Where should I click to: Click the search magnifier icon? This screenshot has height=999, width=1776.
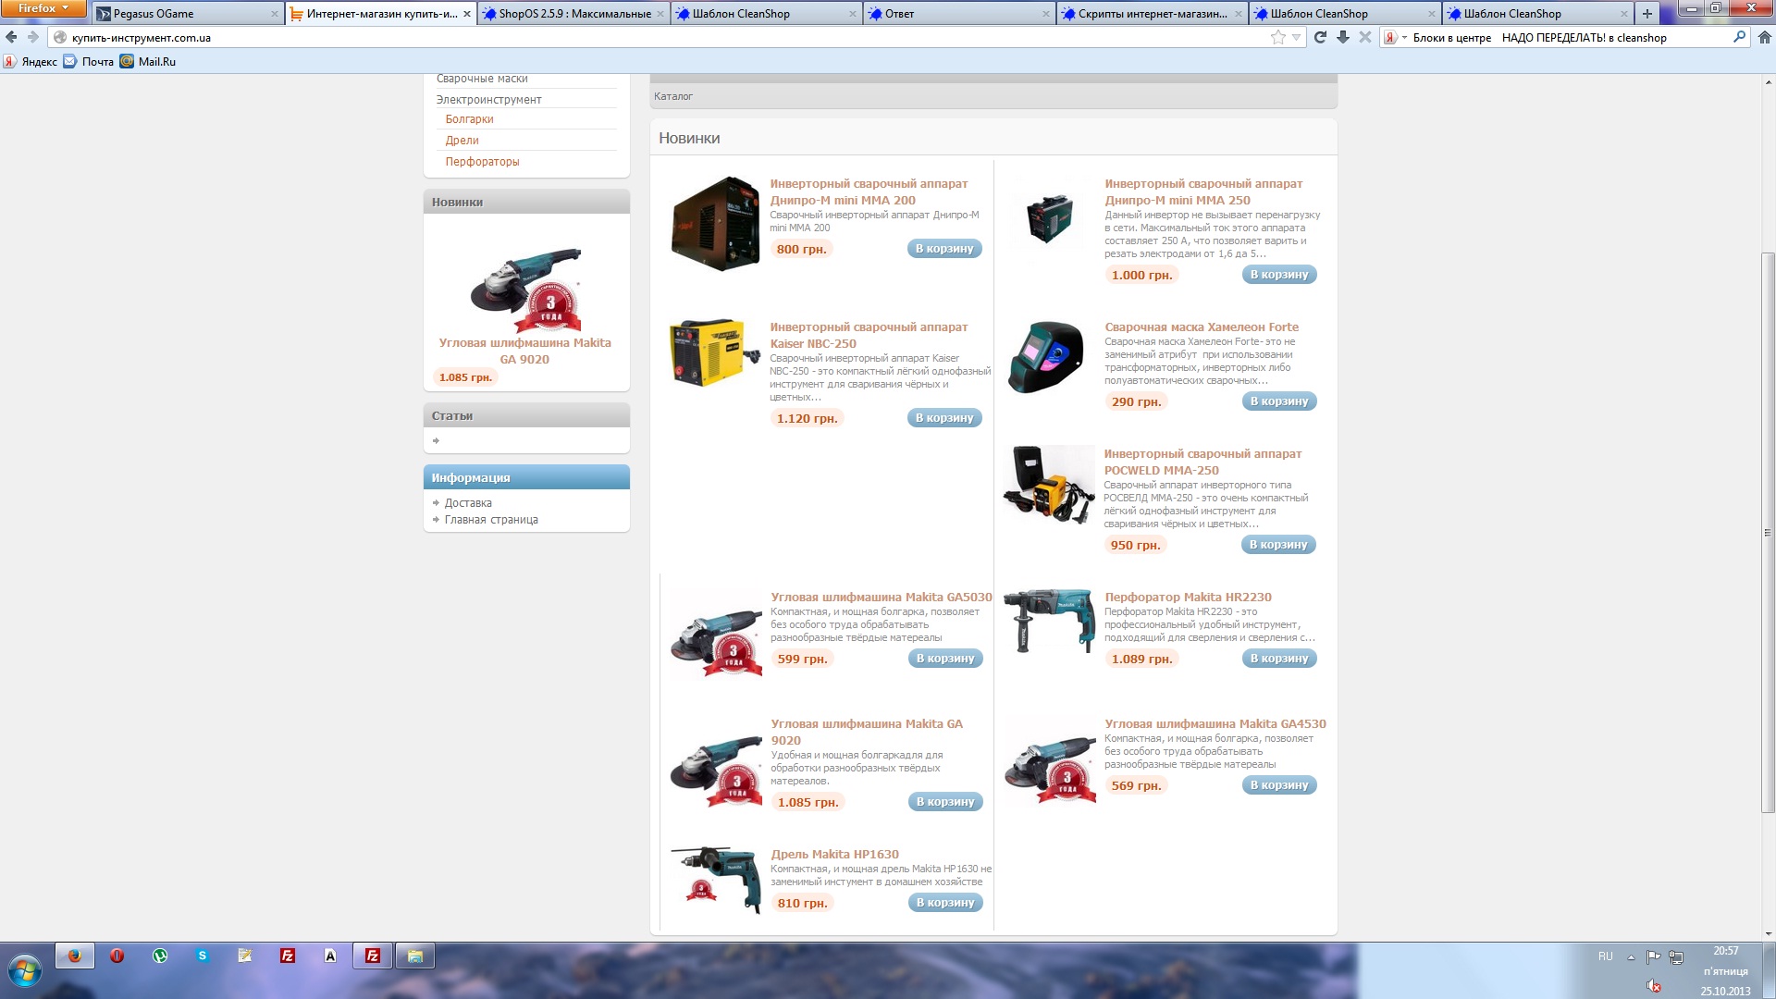1739,37
